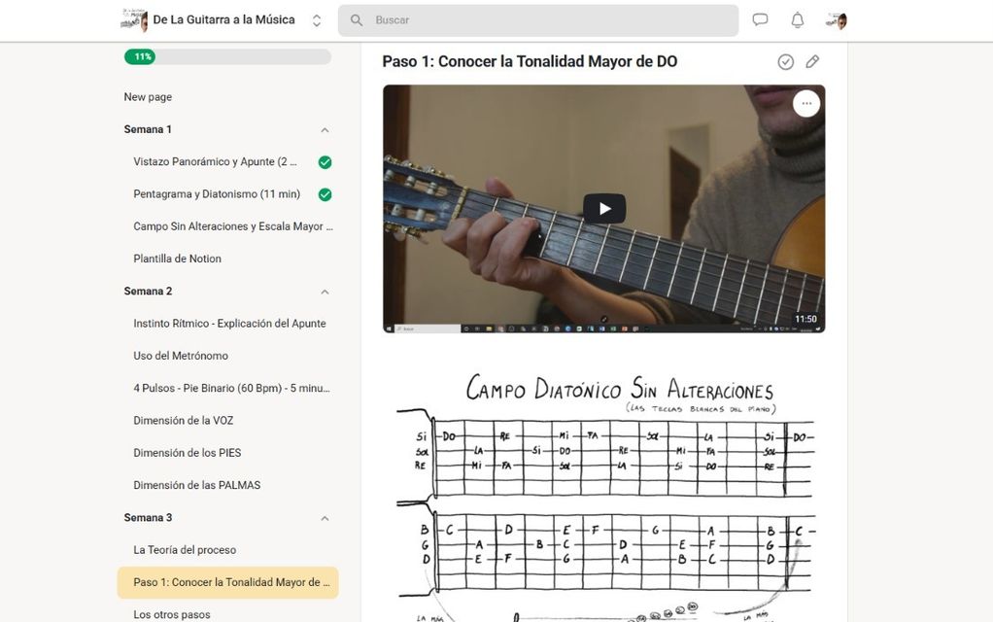Open Uso del Metrónomo lesson
The width and height of the screenshot is (993, 622).
181,356
